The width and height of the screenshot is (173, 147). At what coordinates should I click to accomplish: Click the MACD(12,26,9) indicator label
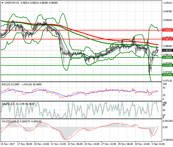tap(10, 122)
